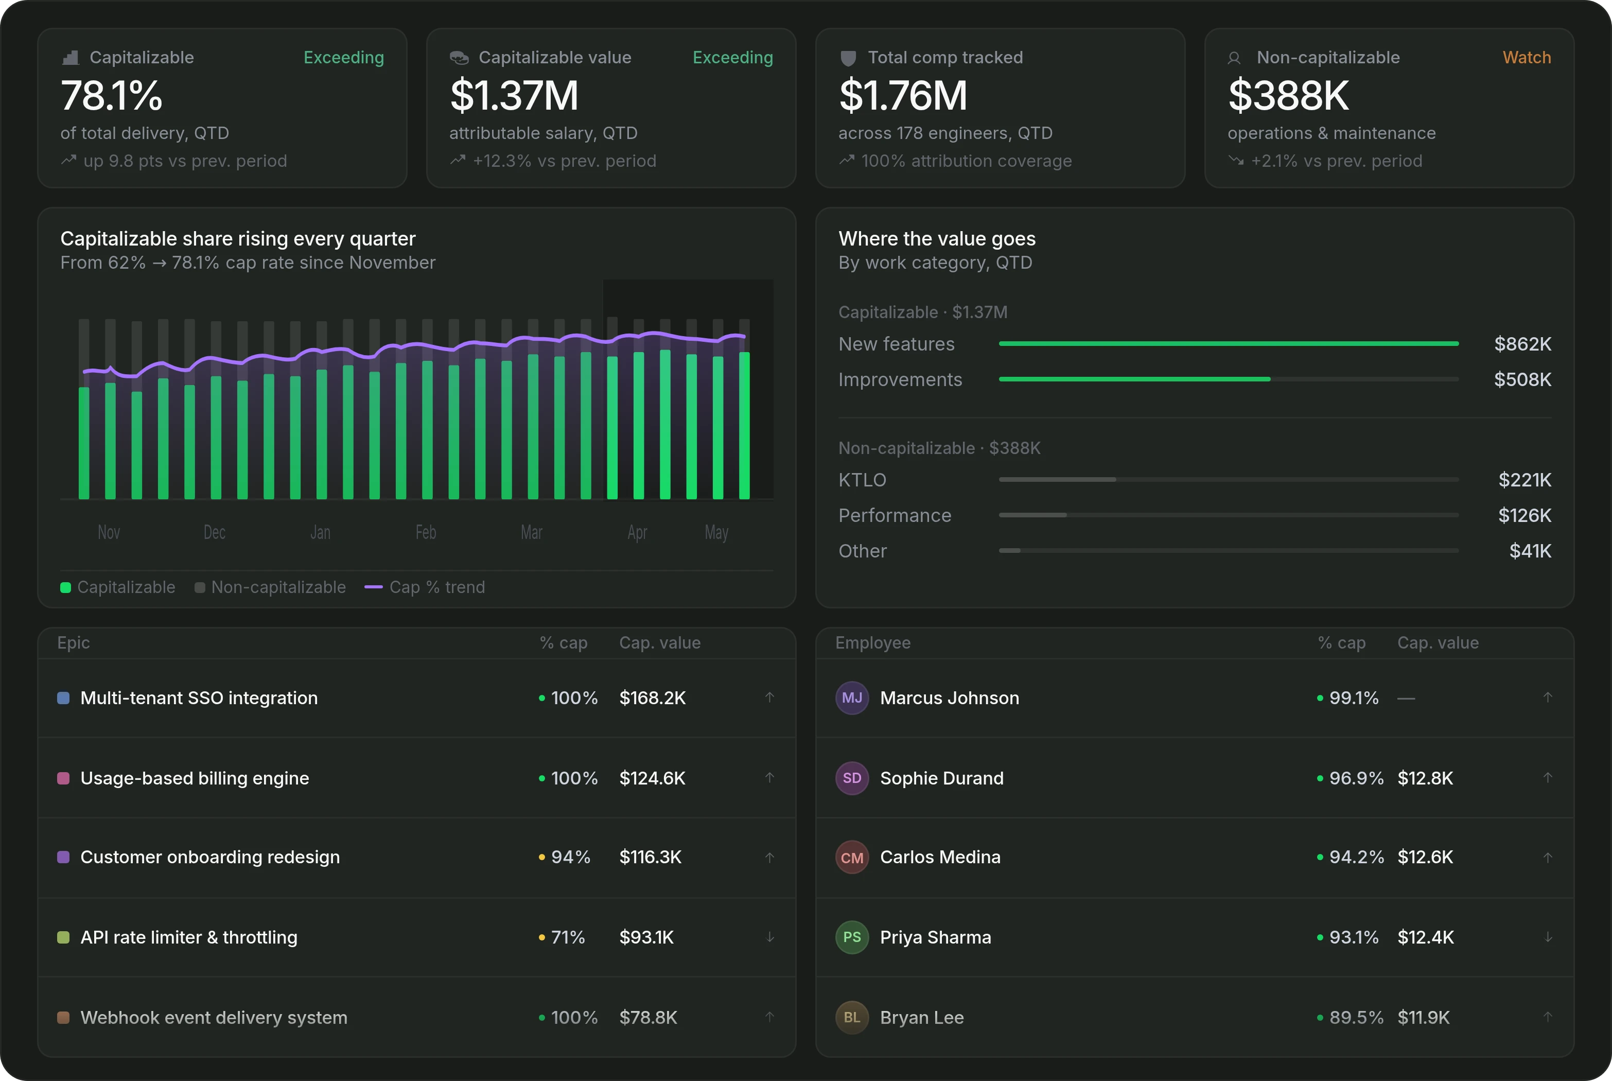1612x1081 pixels.
Task: Click the up arrow in Marcus Johnson row
Action: (x=1548, y=697)
